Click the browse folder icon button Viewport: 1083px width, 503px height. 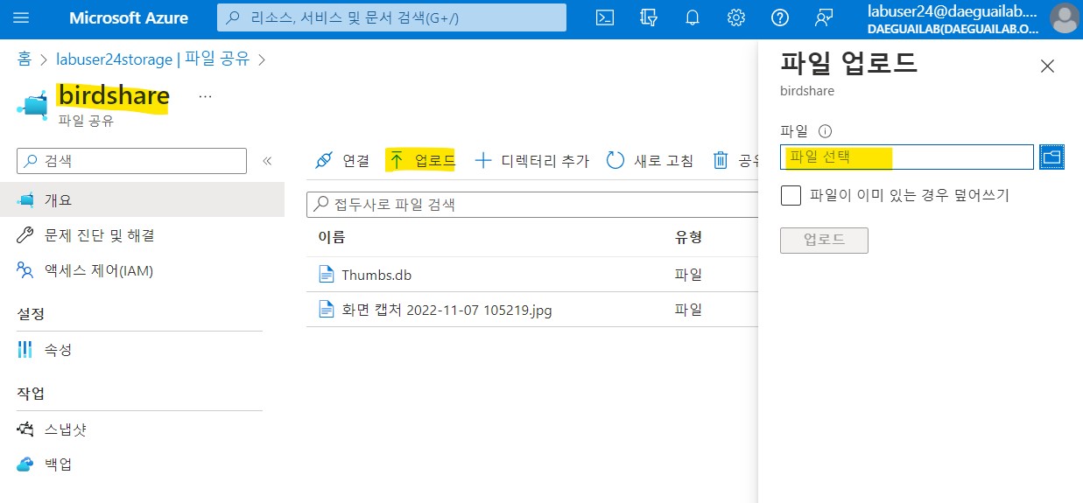point(1051,157)
